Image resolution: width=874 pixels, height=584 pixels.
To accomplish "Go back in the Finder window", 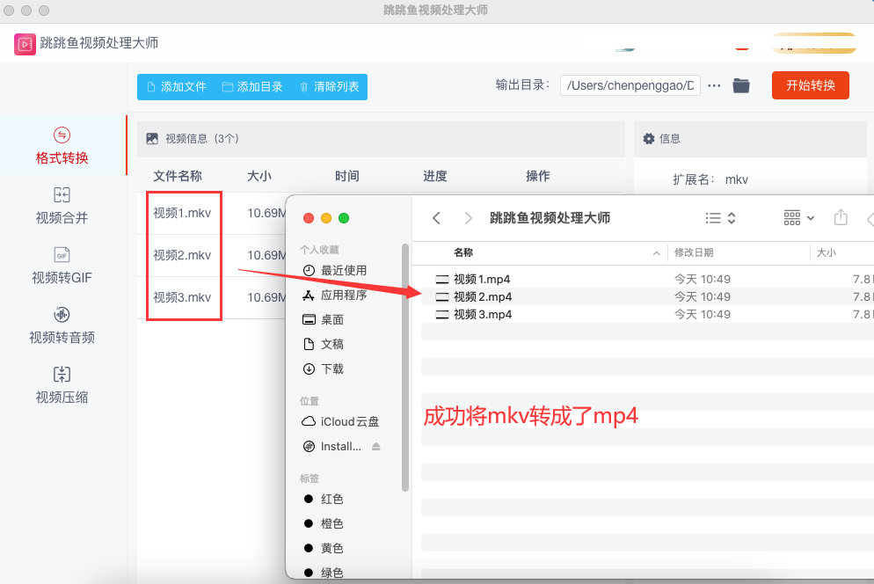I will tap(436, 218).
